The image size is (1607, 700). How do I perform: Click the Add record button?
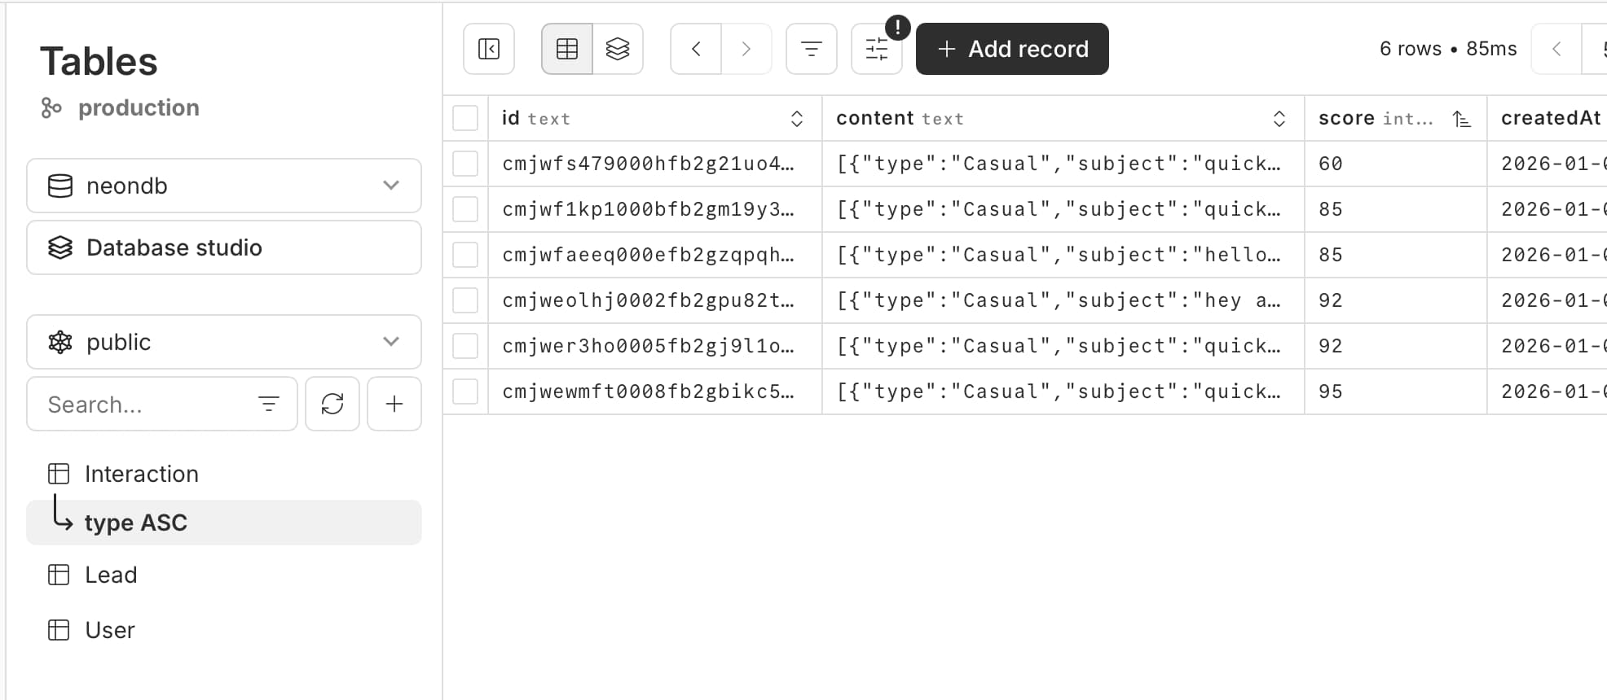click(1012, 49)
